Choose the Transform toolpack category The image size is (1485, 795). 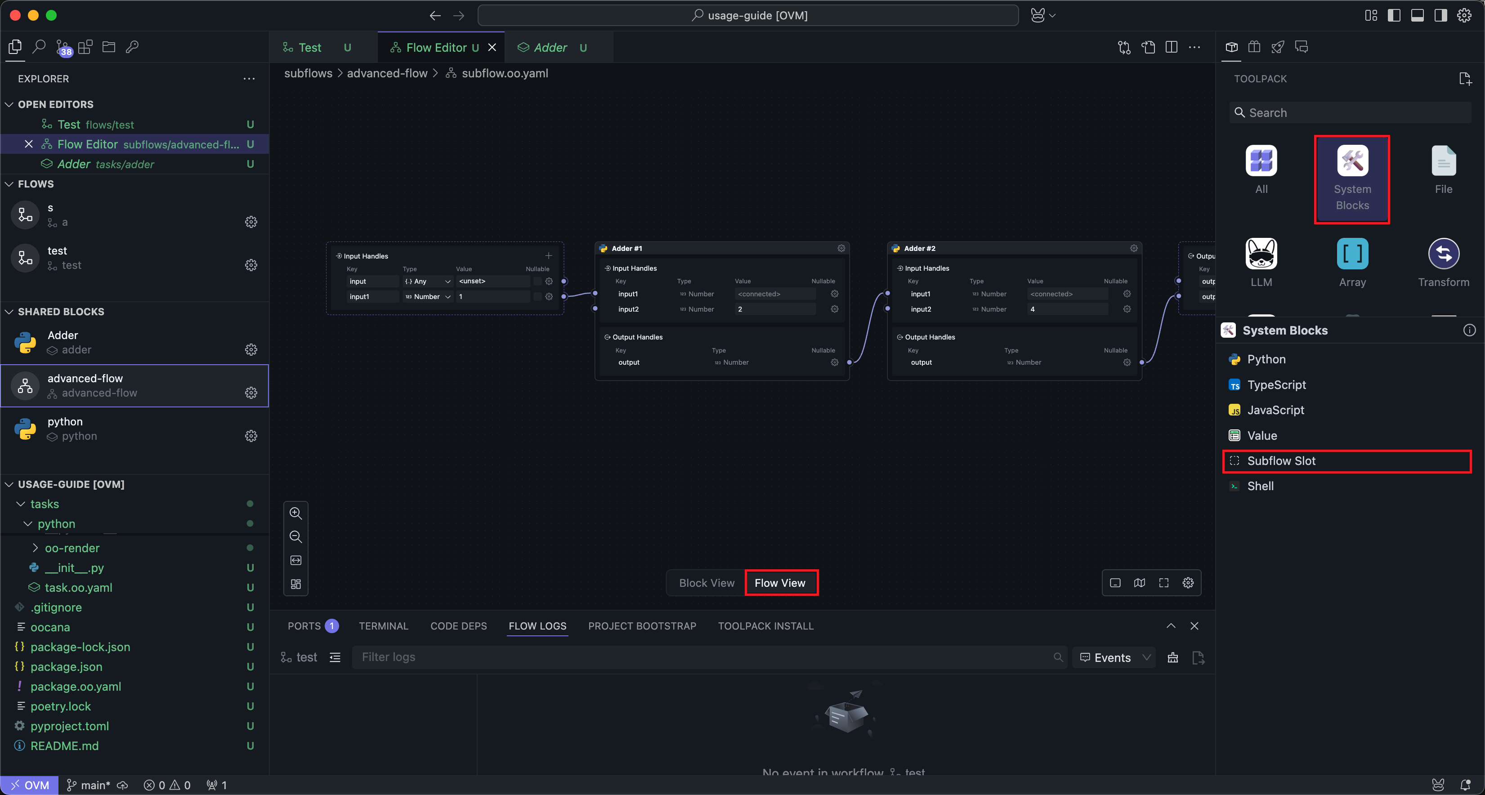[1443, 262]
